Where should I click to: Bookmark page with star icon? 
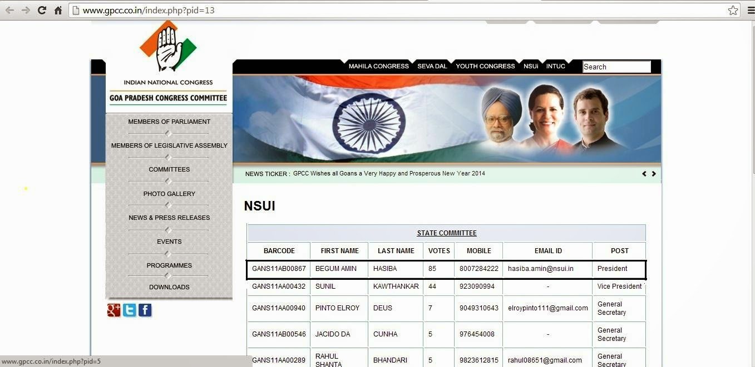(x=733, y=10)
